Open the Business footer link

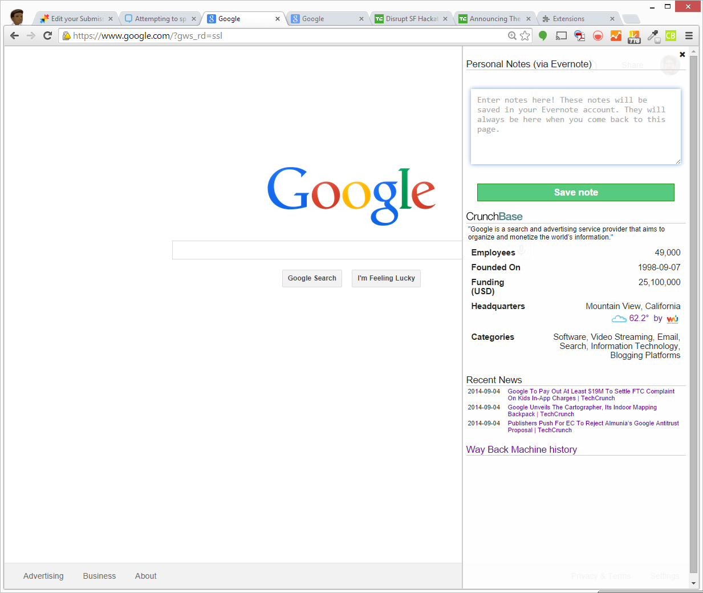pyautogui.click(x=99, y=576)
